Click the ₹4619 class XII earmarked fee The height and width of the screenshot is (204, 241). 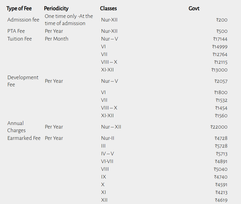[221, 200]
